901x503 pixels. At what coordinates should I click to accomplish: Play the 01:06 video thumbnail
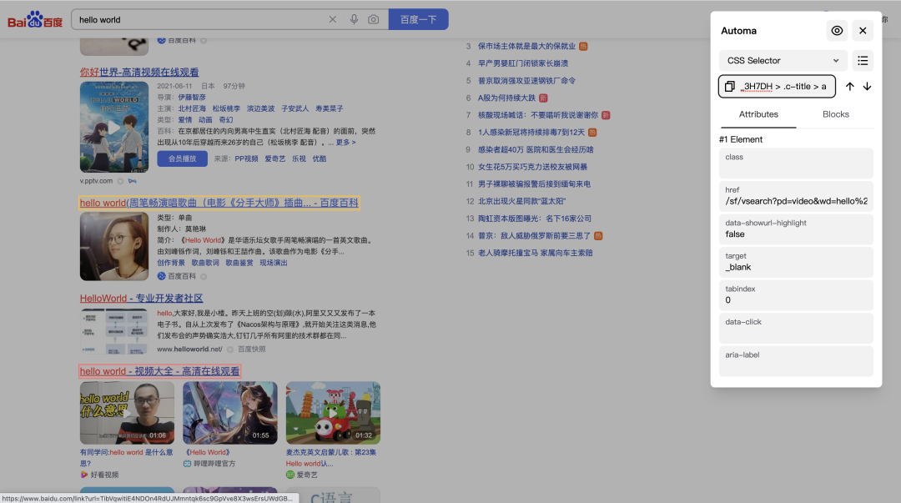pos(127,413)
